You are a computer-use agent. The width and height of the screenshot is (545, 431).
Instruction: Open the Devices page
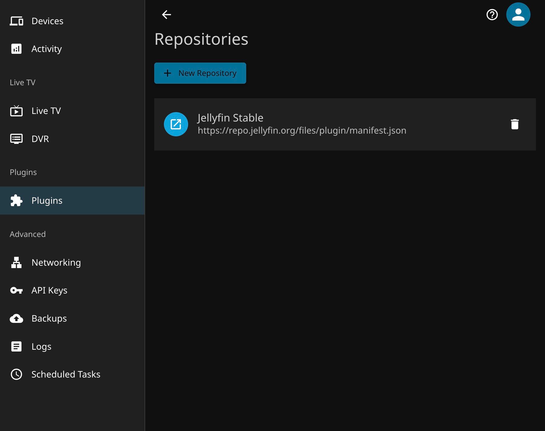[72, 21]
